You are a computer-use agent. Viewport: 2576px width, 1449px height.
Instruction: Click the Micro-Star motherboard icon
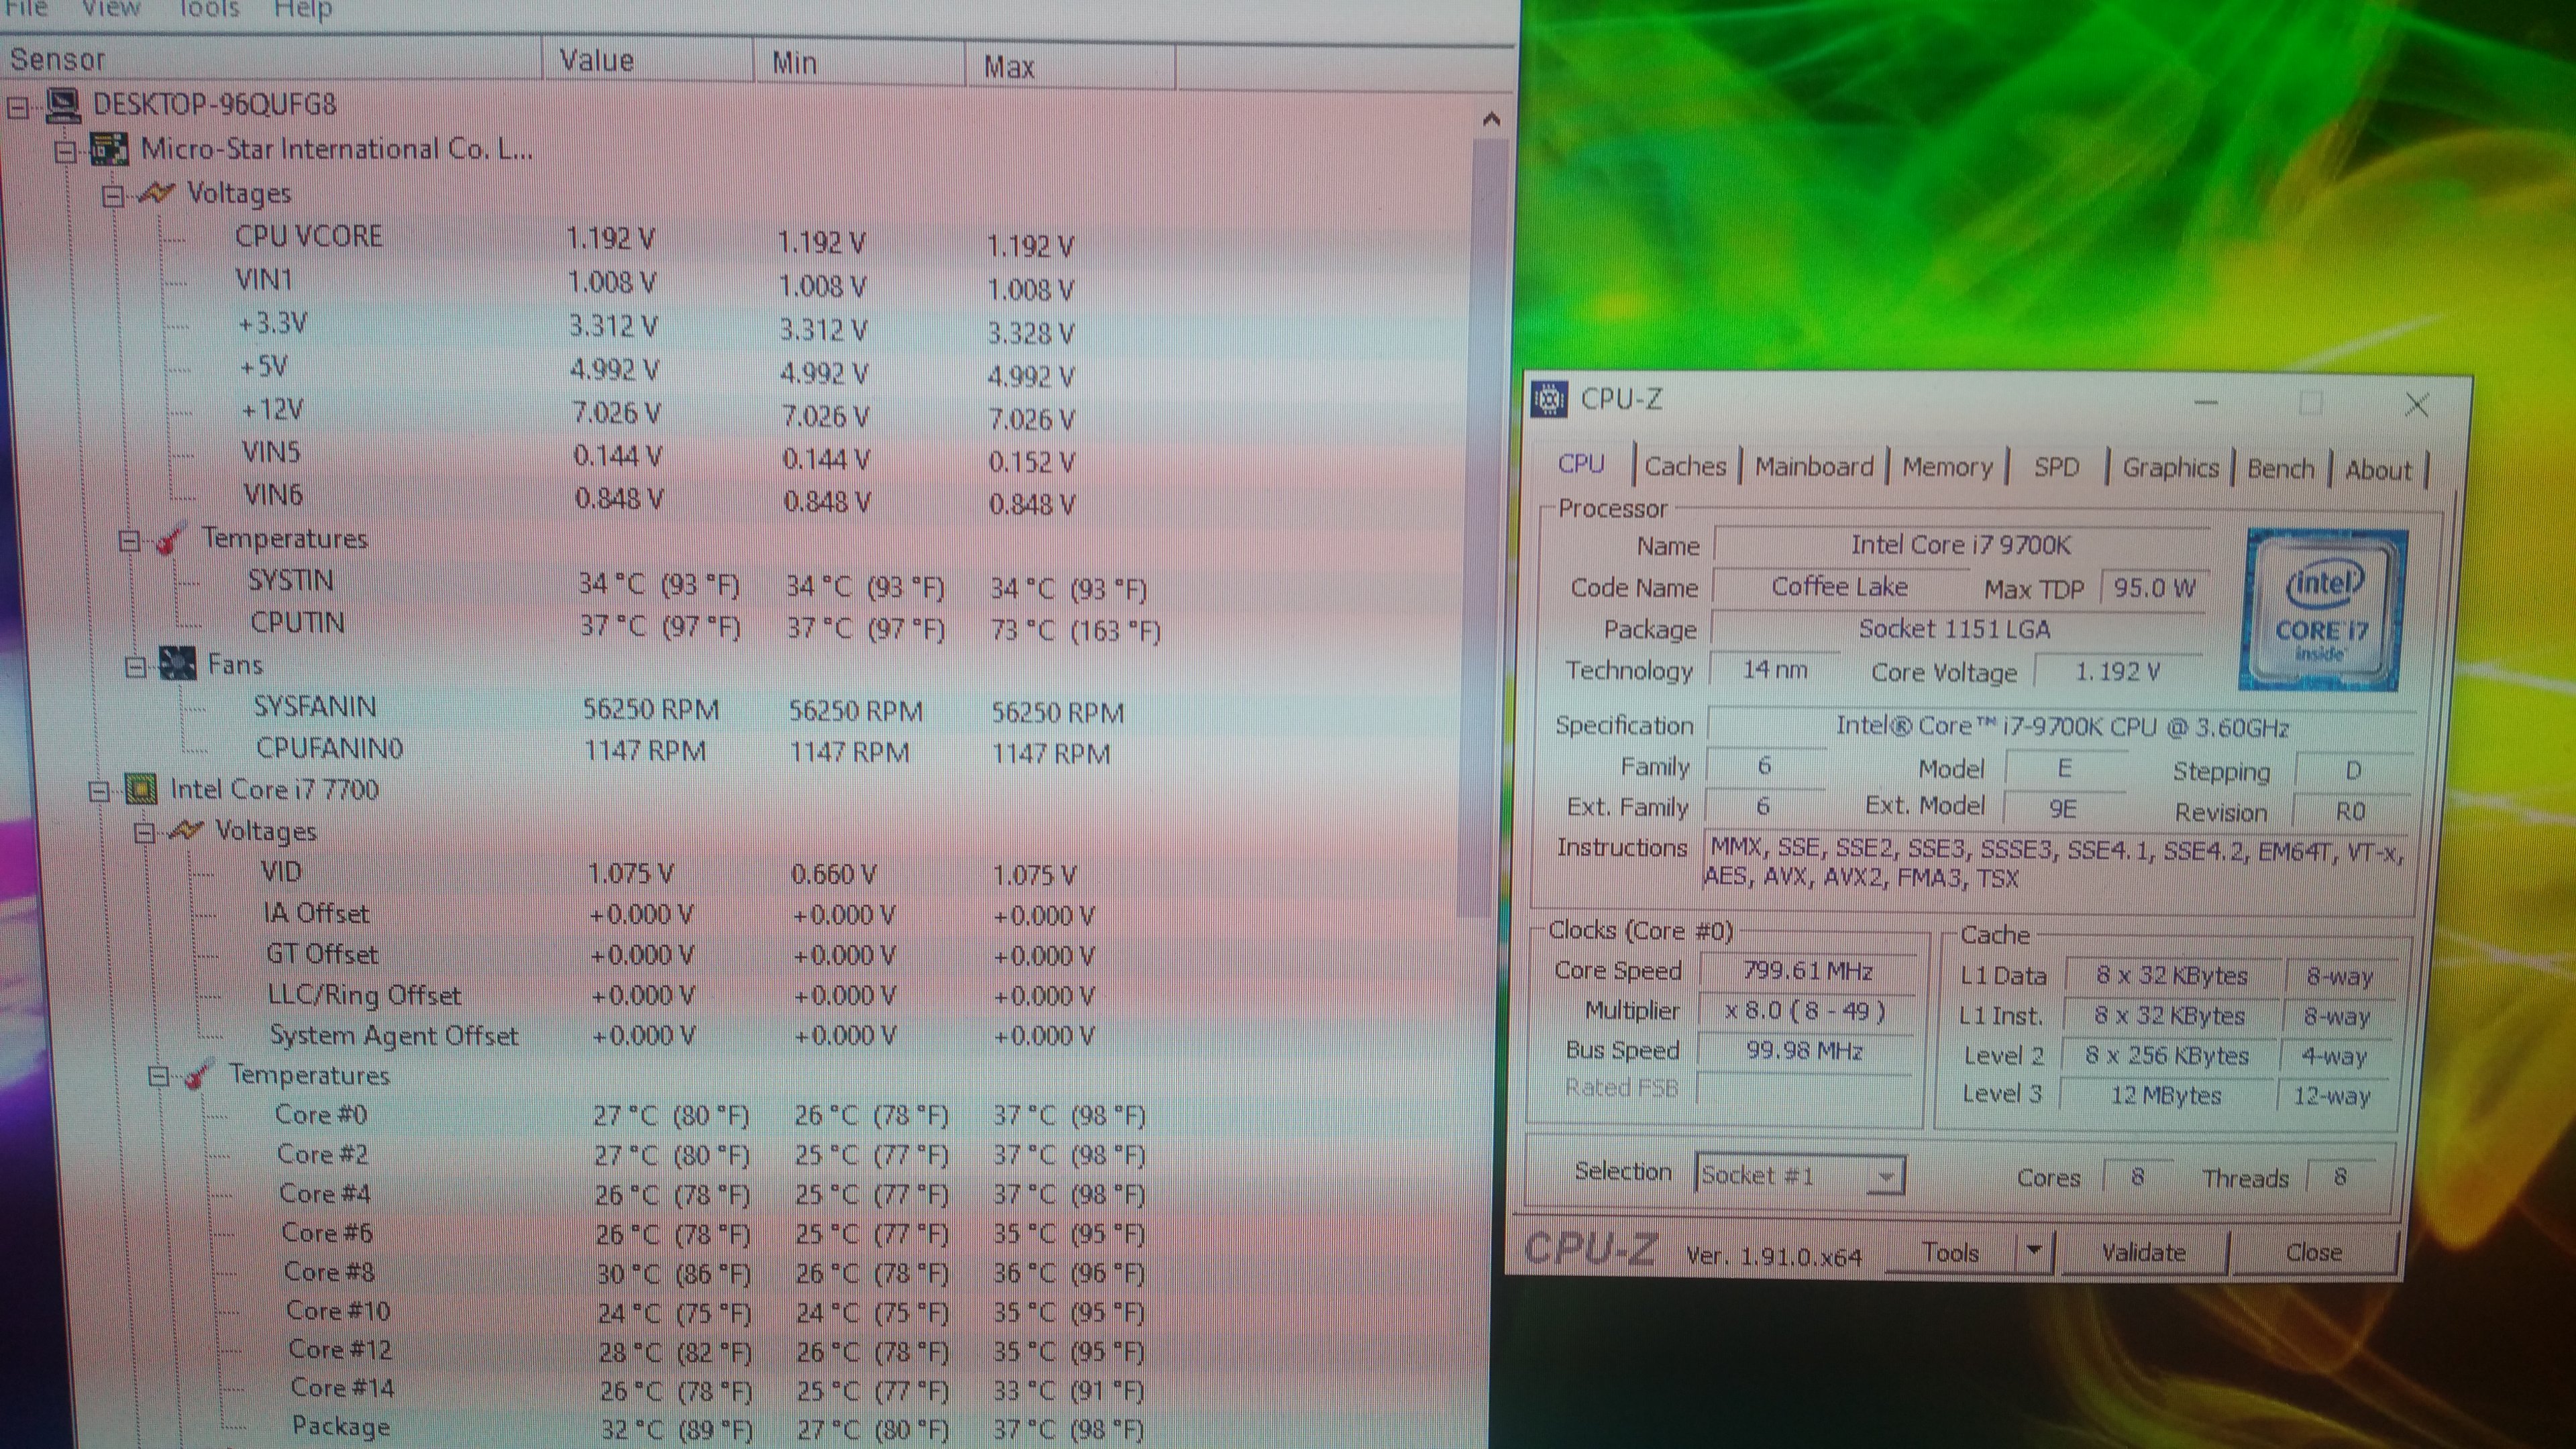click(109, 150)
